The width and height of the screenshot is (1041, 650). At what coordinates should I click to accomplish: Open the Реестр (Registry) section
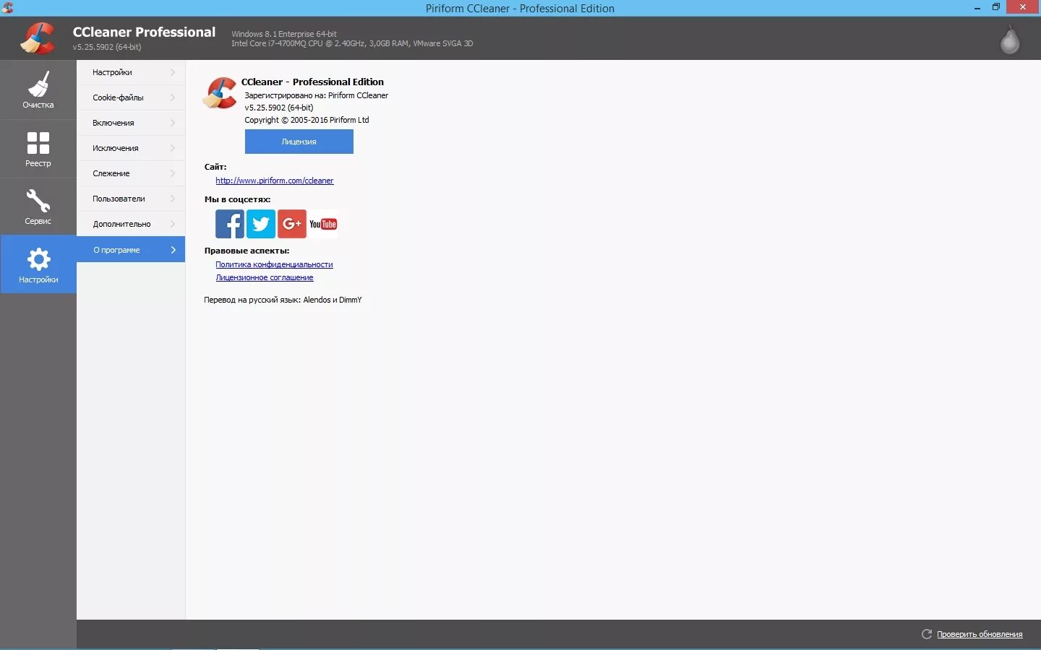pos(38,148)
